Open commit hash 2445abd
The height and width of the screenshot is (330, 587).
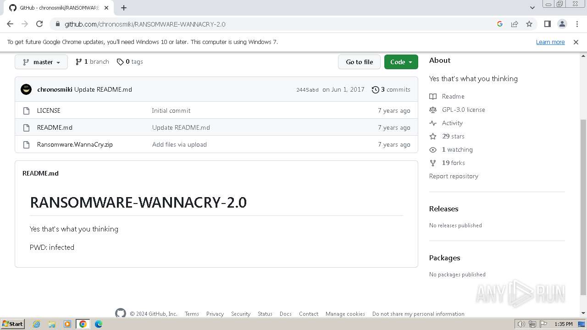click(307, 90)
